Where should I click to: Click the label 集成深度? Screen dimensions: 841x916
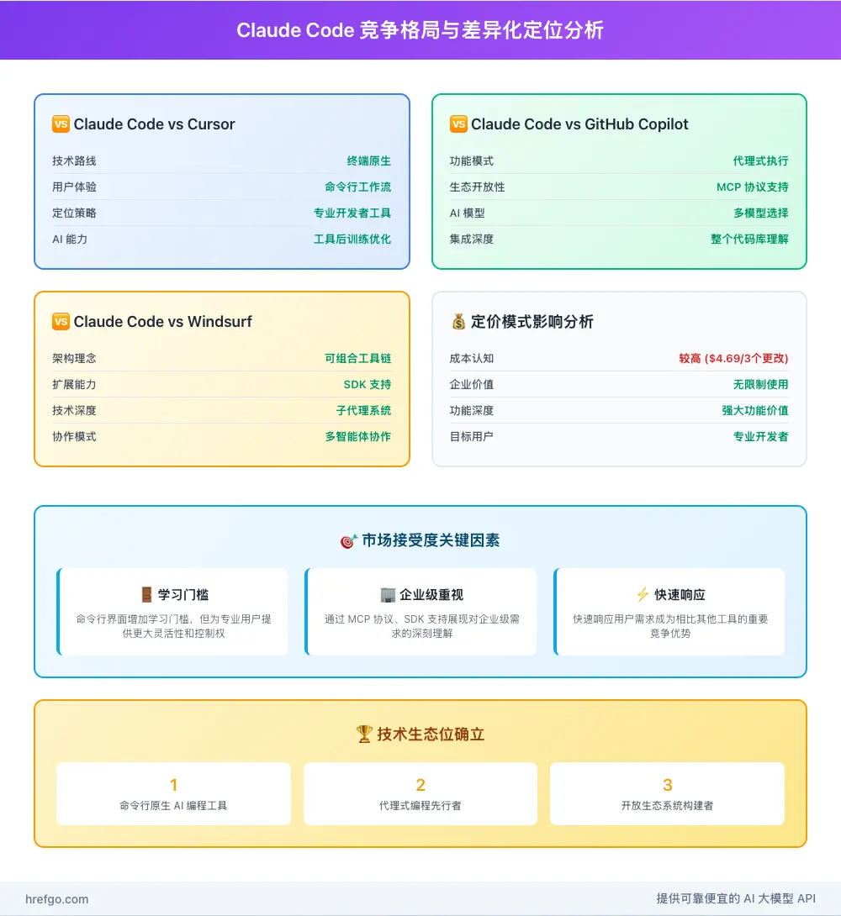(x=472, y=239)
